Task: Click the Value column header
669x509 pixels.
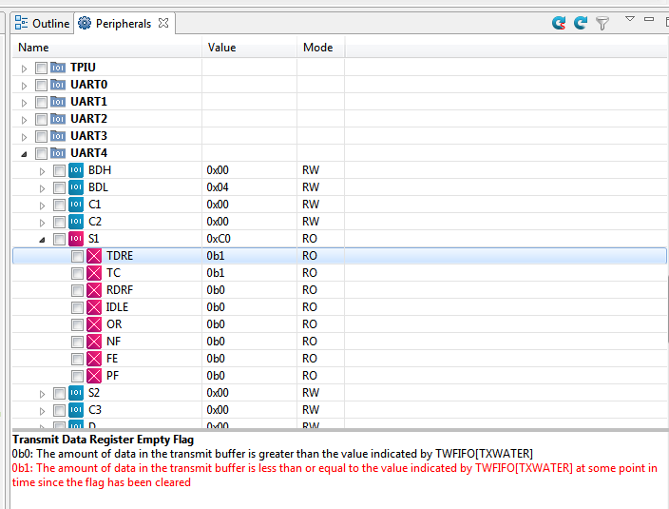Action: pos(250,48)
